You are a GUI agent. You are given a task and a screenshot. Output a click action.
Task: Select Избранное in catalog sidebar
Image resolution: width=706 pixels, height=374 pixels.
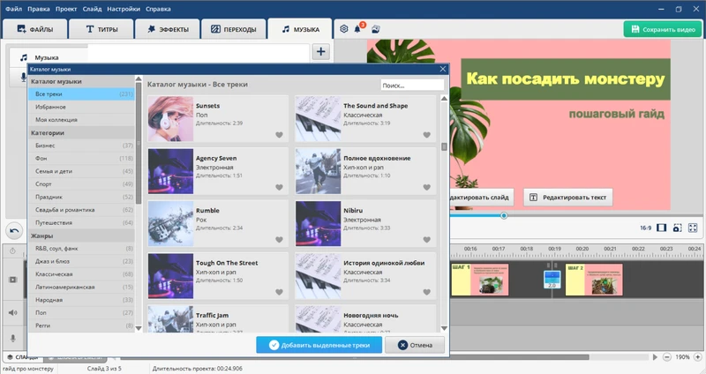point(81,107)
